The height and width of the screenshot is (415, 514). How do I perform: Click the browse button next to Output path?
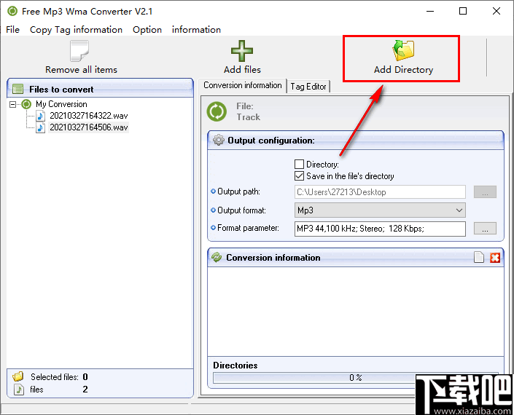[485, 192]
